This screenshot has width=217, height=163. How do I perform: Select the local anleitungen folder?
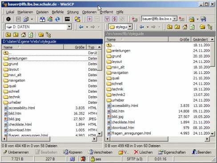click(18, 58)
